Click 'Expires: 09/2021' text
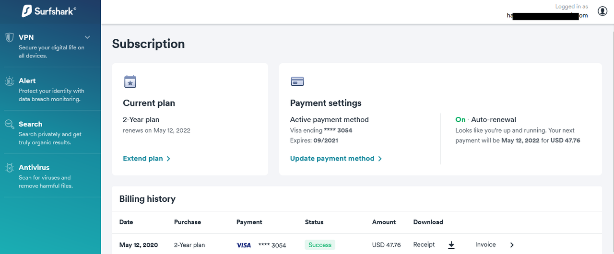Viewport: 614px width, 254px height. coord(313,140)
